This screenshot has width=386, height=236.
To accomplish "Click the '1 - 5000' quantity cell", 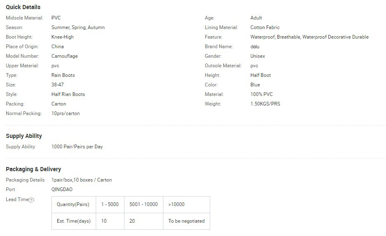I will [x=110, y=204].
